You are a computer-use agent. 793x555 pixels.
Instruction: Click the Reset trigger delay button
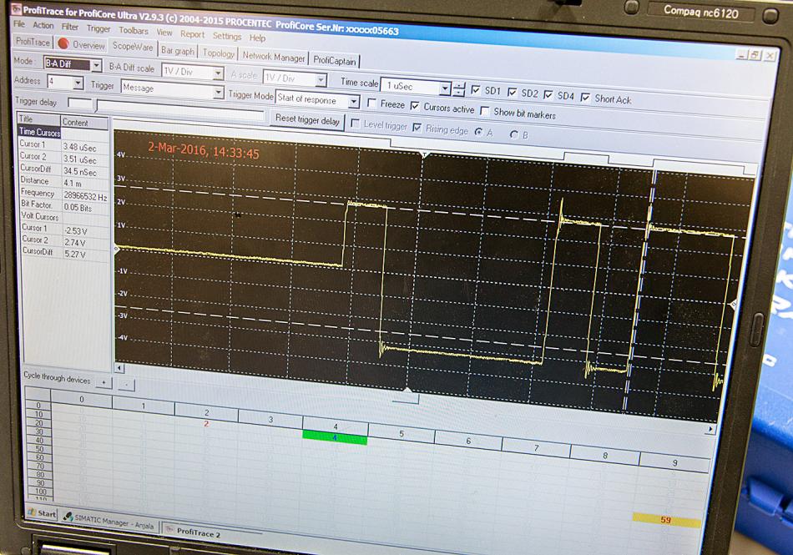coord(307,120)
